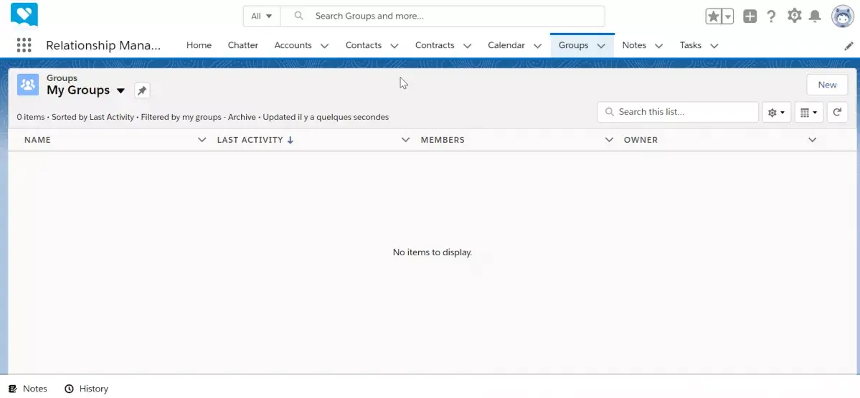Click pencil icon to edit navigation

tap(849, 46)
